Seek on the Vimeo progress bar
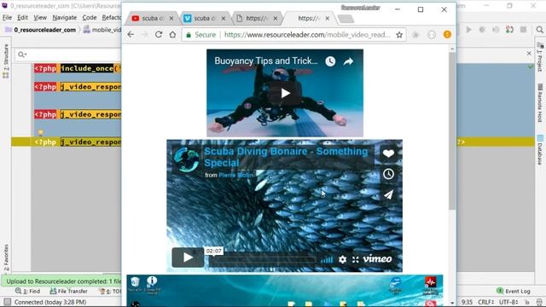The image size is (546, 307). (263, 259)
